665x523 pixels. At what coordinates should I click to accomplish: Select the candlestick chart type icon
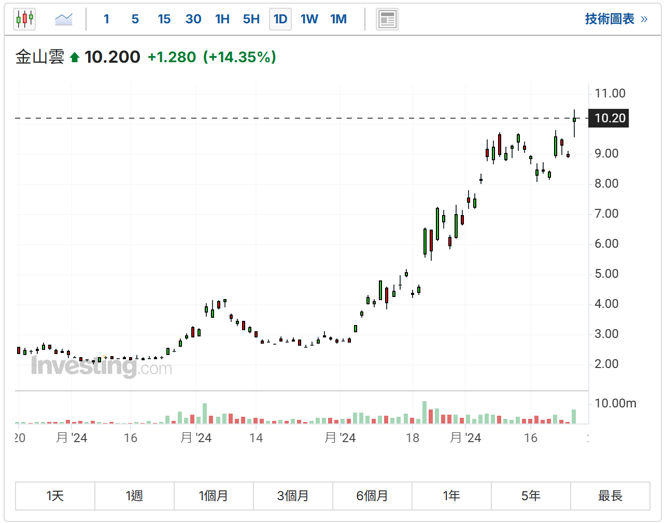coord(24,20)
